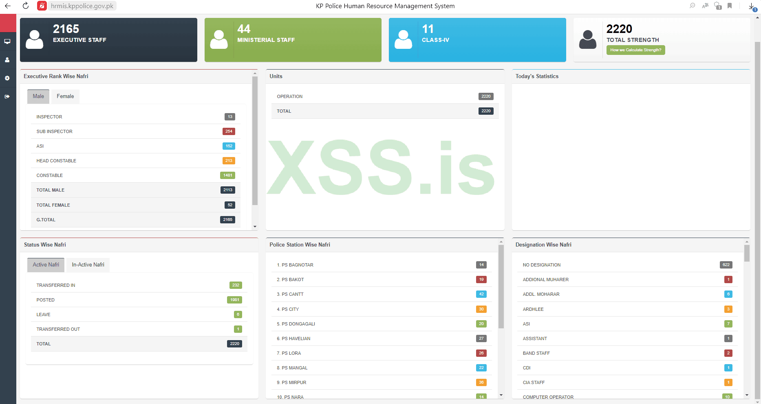Image resolution: width=761 pixels, height=404 pixels.
Task: Click the TOTAL FEMALE count badge 52
Action: tap(230, 205)
